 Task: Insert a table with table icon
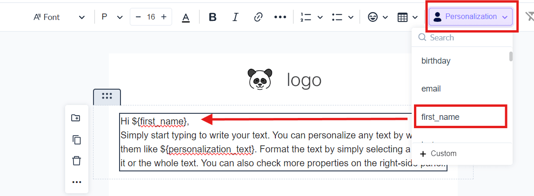[402, 17]
